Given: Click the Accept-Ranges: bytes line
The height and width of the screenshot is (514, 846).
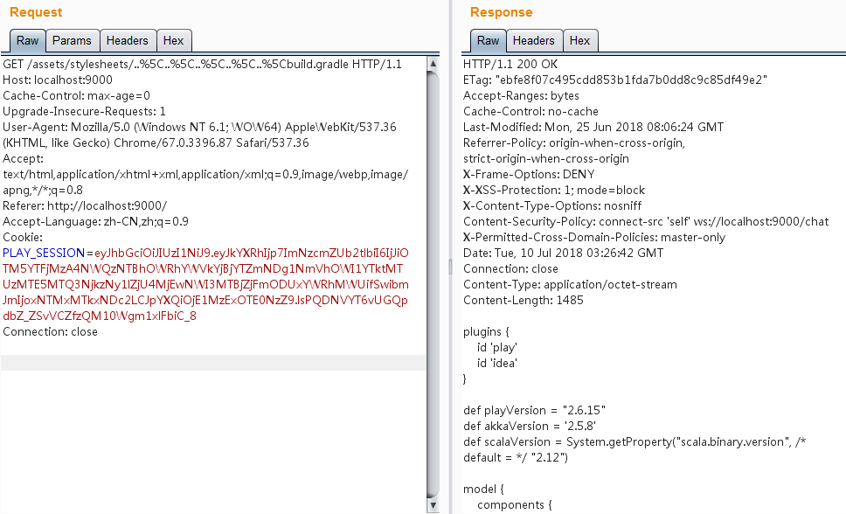Looking at the screenshot, I should [x=521, y=95].
